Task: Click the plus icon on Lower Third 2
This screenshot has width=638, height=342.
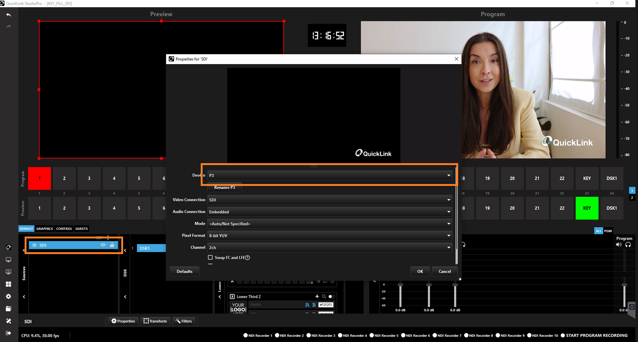Action: 317,297
